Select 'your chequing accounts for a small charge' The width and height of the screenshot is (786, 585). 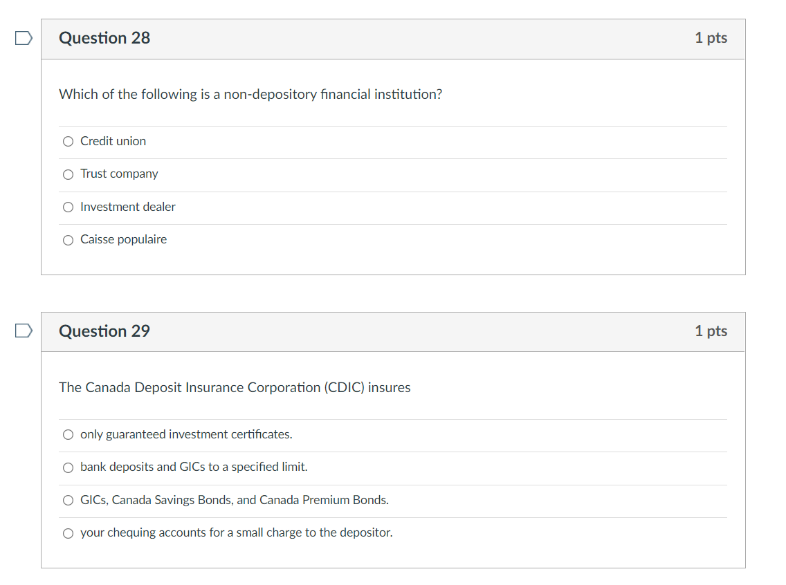click(x=68, y=533)
